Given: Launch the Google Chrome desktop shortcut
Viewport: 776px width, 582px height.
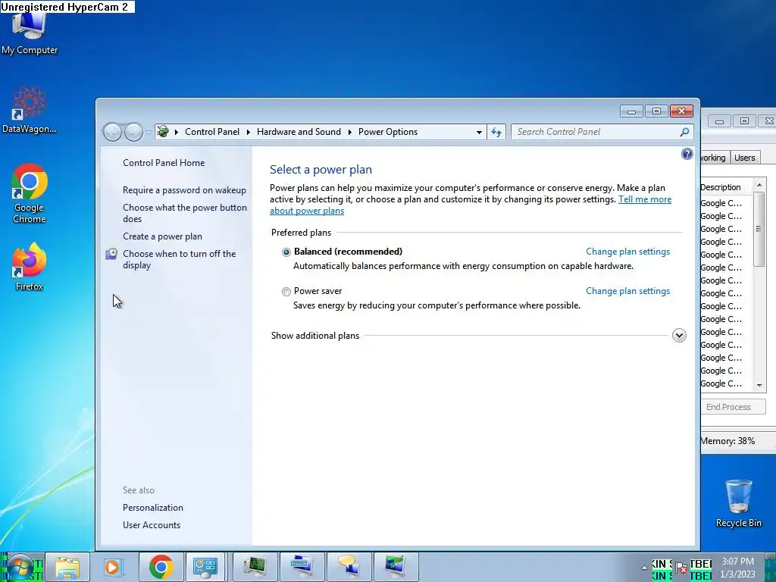Looking at the screenshot, I should point(30,193).
